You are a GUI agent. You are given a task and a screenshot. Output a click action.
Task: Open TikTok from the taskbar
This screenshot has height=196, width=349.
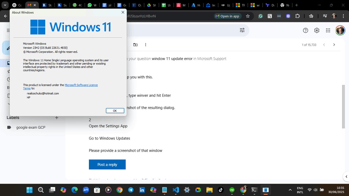pos(221,190)
